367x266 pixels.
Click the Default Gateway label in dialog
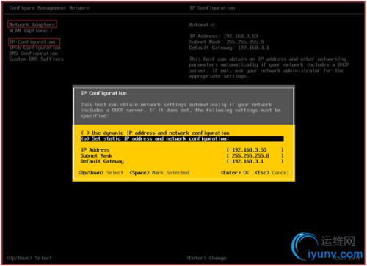102,162
